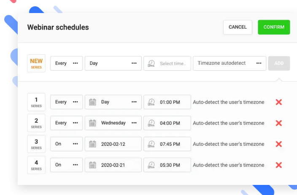Focus the Select time input field
Image resolution: width=297 pixels, height=195 pixels.
pyautogui.click(x=173, y=63)
